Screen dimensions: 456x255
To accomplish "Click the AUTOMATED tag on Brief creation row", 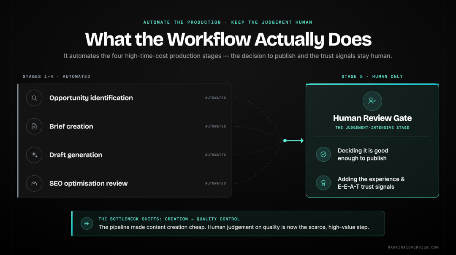I will coord(215,127).
